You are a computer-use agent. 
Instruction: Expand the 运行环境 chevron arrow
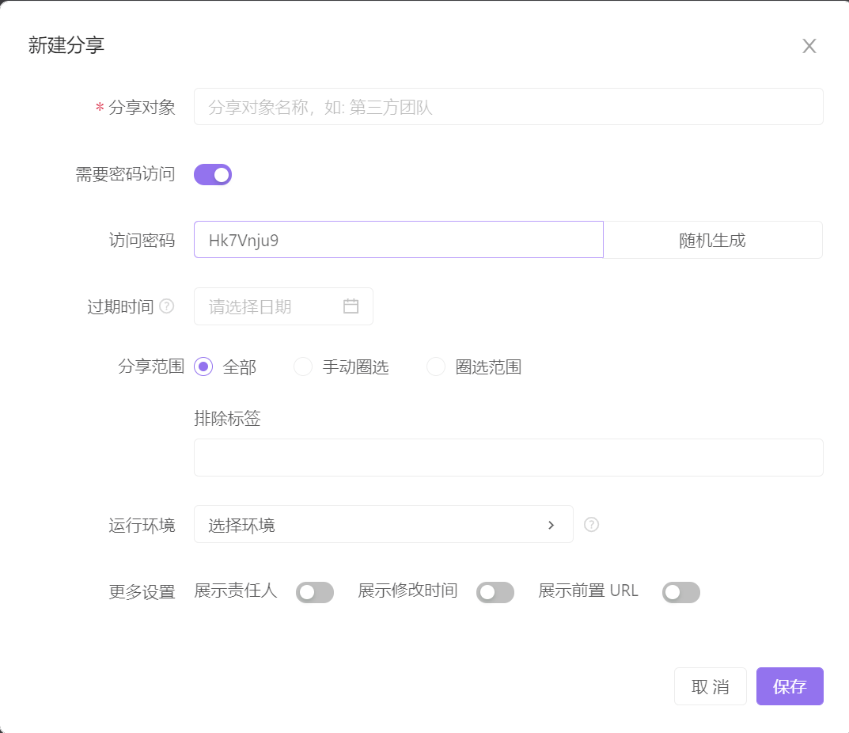tap(551, 524)
